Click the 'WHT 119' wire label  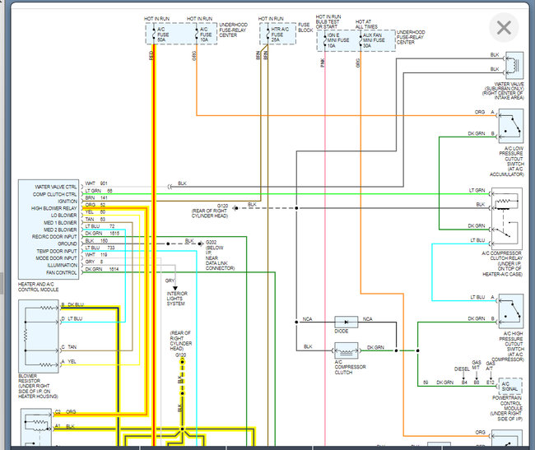95,255
